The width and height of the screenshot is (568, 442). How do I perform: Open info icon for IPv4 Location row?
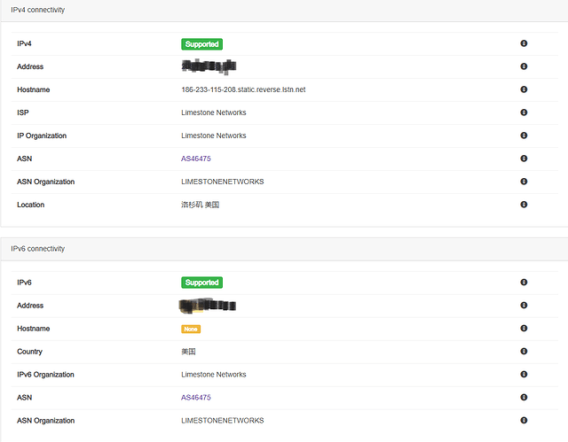(x=524, y=205)
